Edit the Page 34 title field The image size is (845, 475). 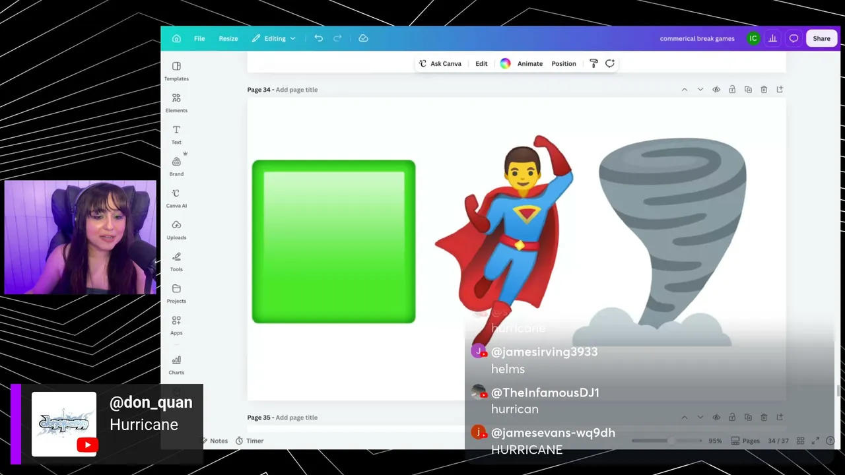(296, 90)
